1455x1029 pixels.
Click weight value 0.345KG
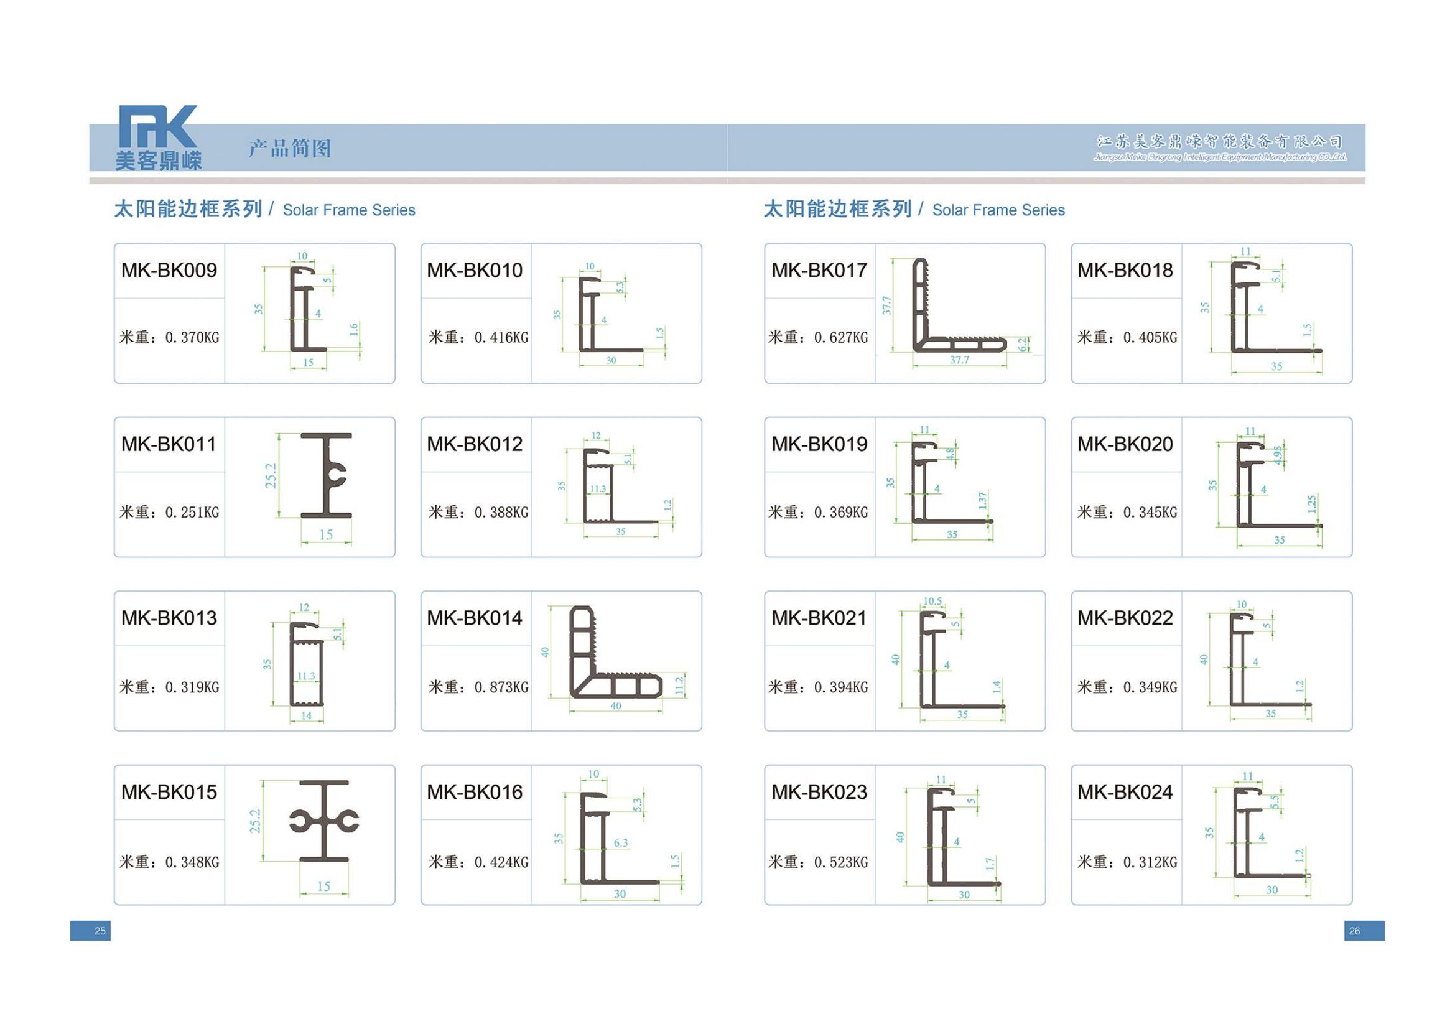[1150, 512]
